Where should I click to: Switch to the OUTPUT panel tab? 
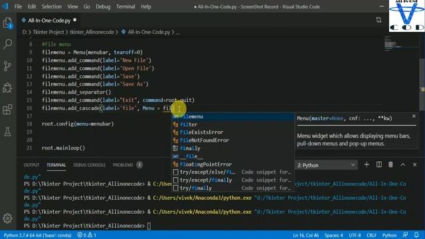(31, 165)
